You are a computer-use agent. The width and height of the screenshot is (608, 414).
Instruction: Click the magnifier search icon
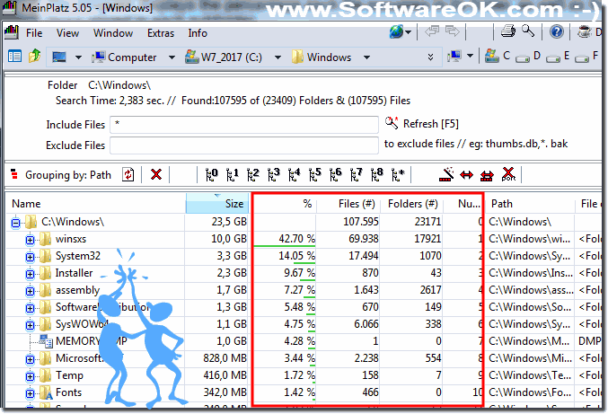point(528,32)
